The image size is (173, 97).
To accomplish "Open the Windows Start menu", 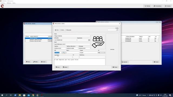I will 2,95.
